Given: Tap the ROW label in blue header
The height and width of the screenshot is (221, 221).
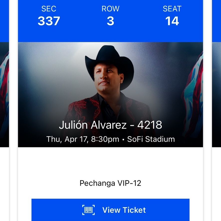Looking at the screenshot, I should click(110, 9).
